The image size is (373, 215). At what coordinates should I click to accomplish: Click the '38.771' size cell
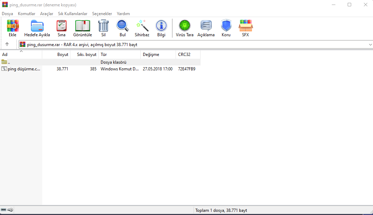tap(62, 69)
